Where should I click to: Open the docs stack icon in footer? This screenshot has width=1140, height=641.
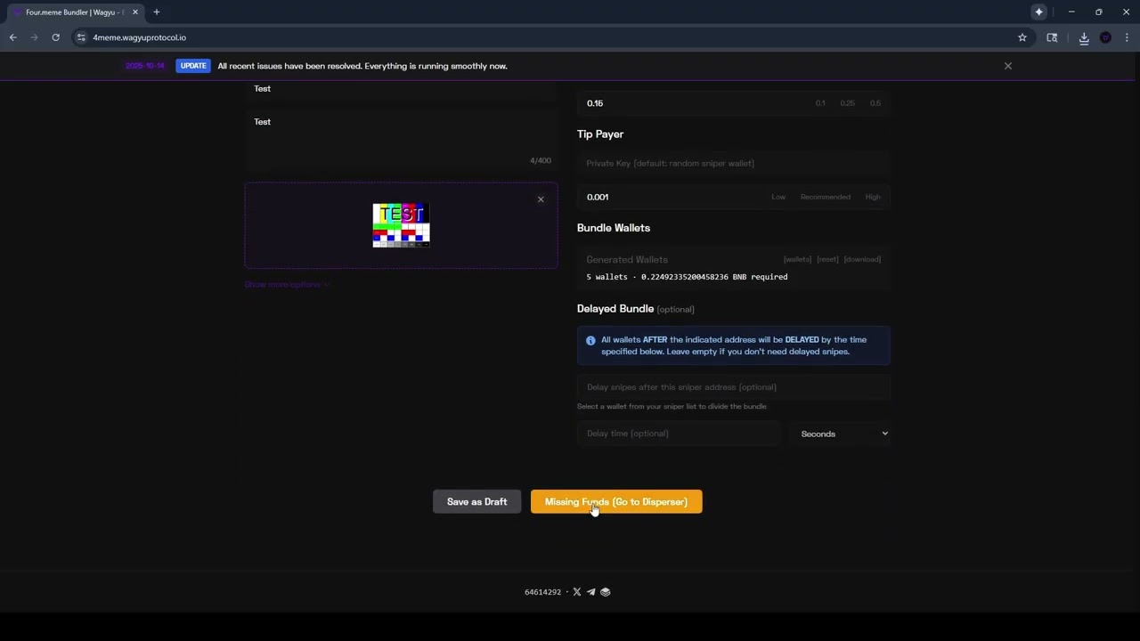(606, 592)
